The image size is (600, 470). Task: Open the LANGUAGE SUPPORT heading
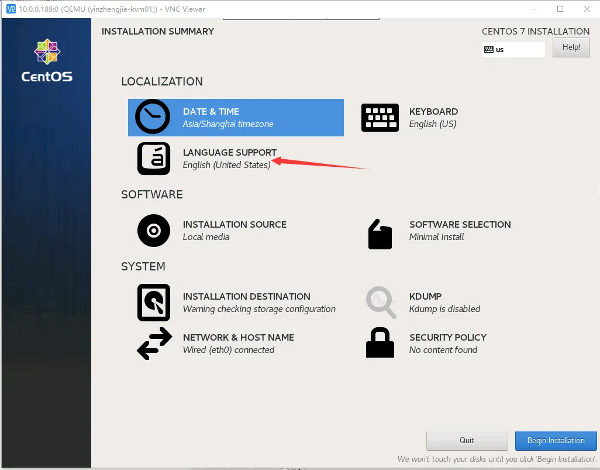230,152
